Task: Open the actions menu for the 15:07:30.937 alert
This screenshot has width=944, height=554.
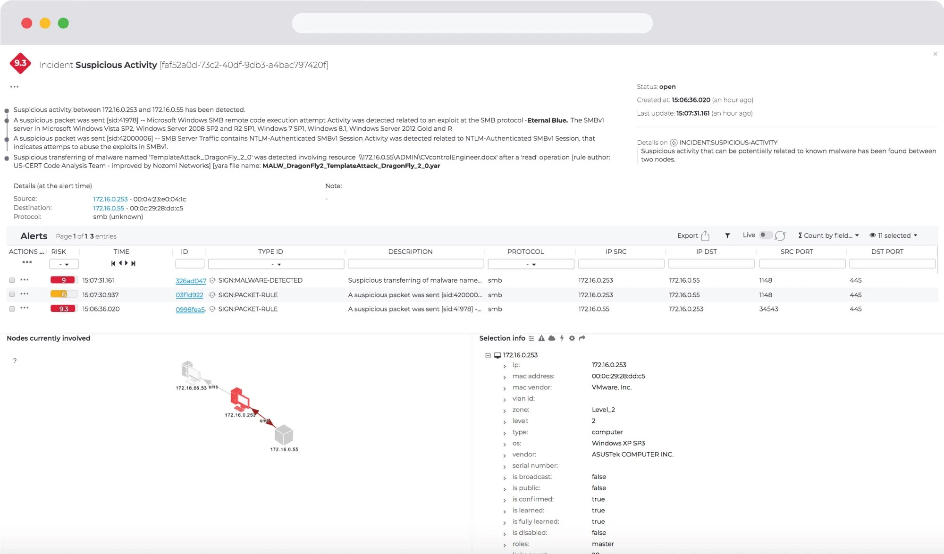Action: [25, 294]
